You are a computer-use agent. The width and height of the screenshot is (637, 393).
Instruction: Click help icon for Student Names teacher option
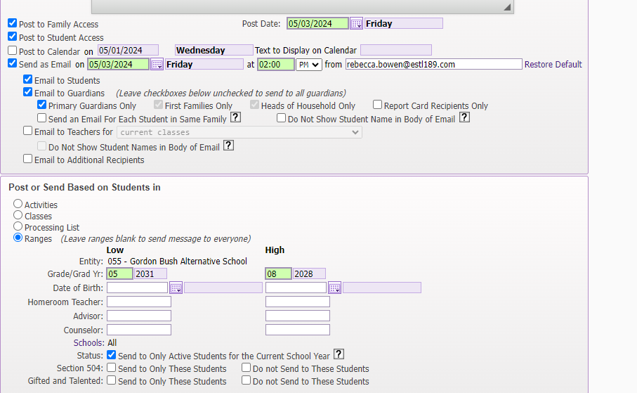pos(228,146)
